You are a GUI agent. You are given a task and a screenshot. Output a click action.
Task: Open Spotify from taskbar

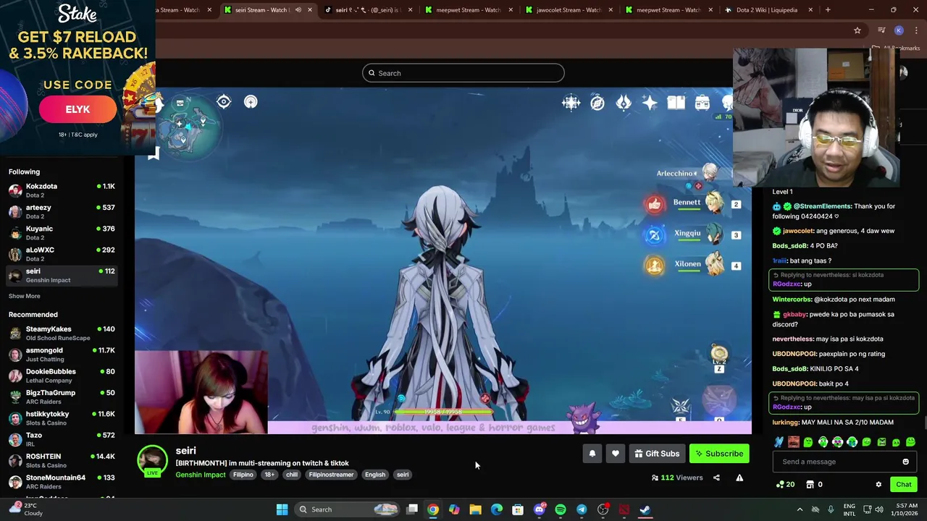pyautogui.click(x=560, y=509)
